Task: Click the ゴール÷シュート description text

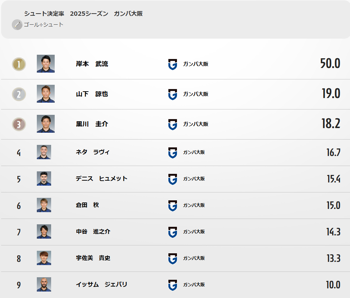Action: pos(44,25)
